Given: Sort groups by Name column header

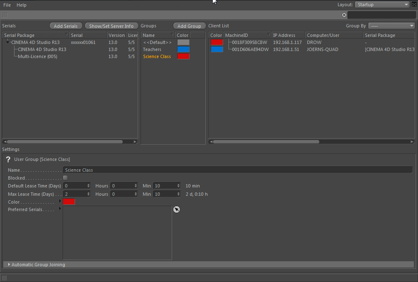Looking at the screenshot, I should pyautogui.click(x=158, y=35).
